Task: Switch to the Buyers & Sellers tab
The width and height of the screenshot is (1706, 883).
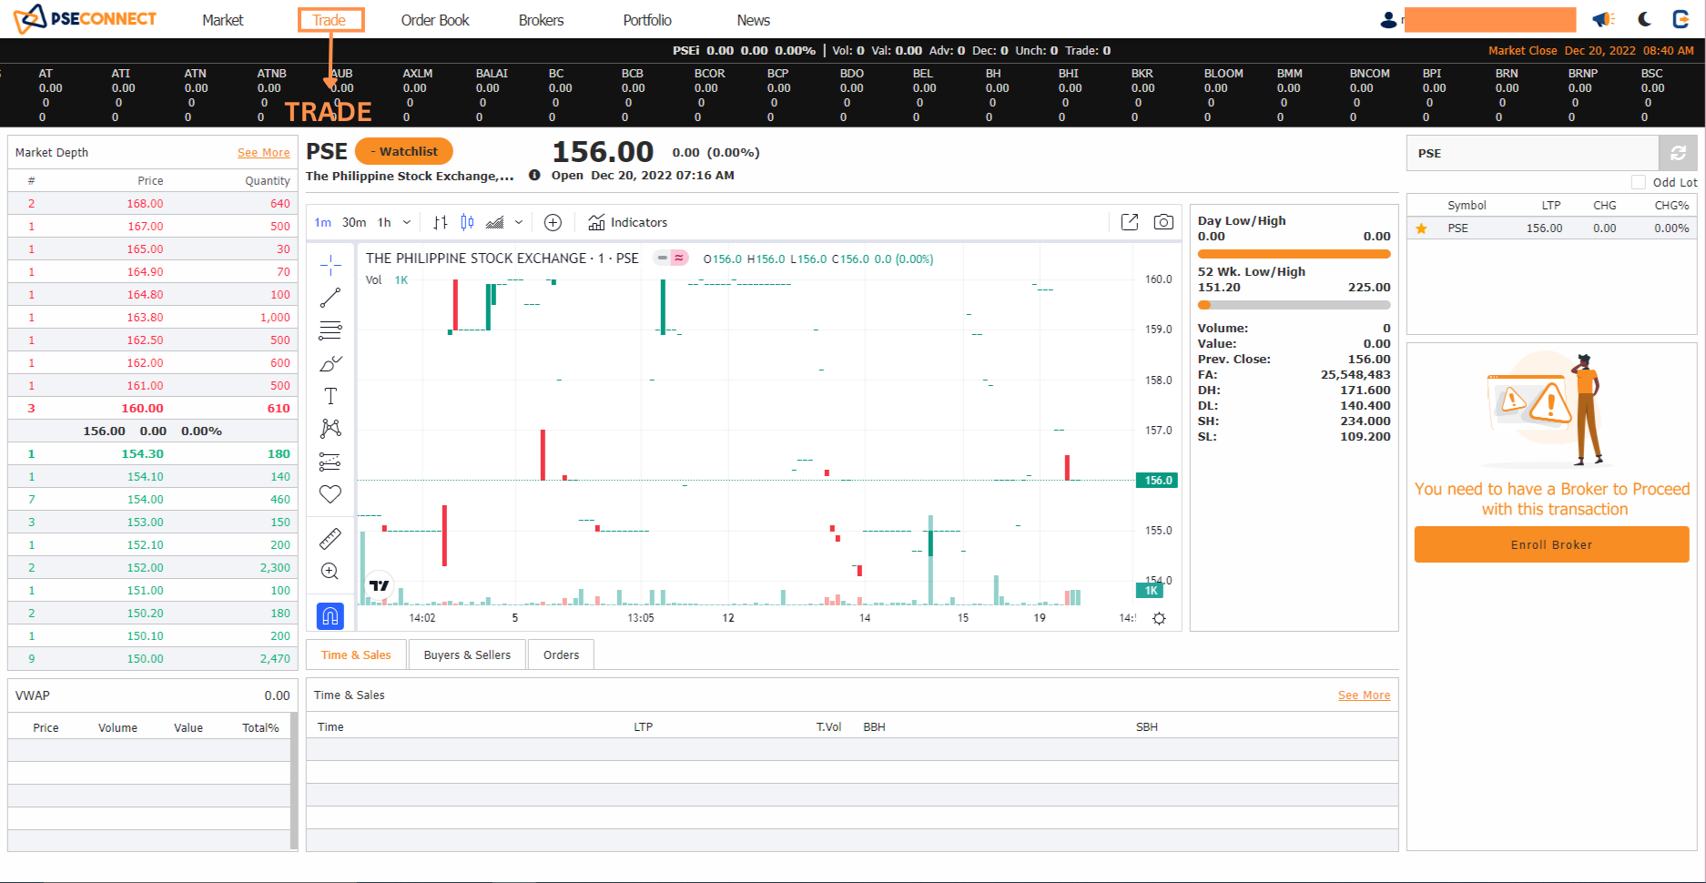Action: point(467,654)
